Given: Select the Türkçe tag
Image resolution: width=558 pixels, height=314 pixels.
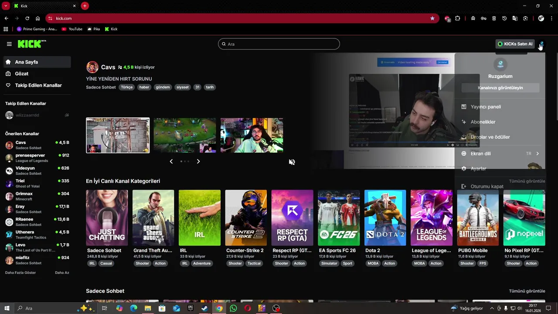Looking at the screenshot, I should 127,87.
